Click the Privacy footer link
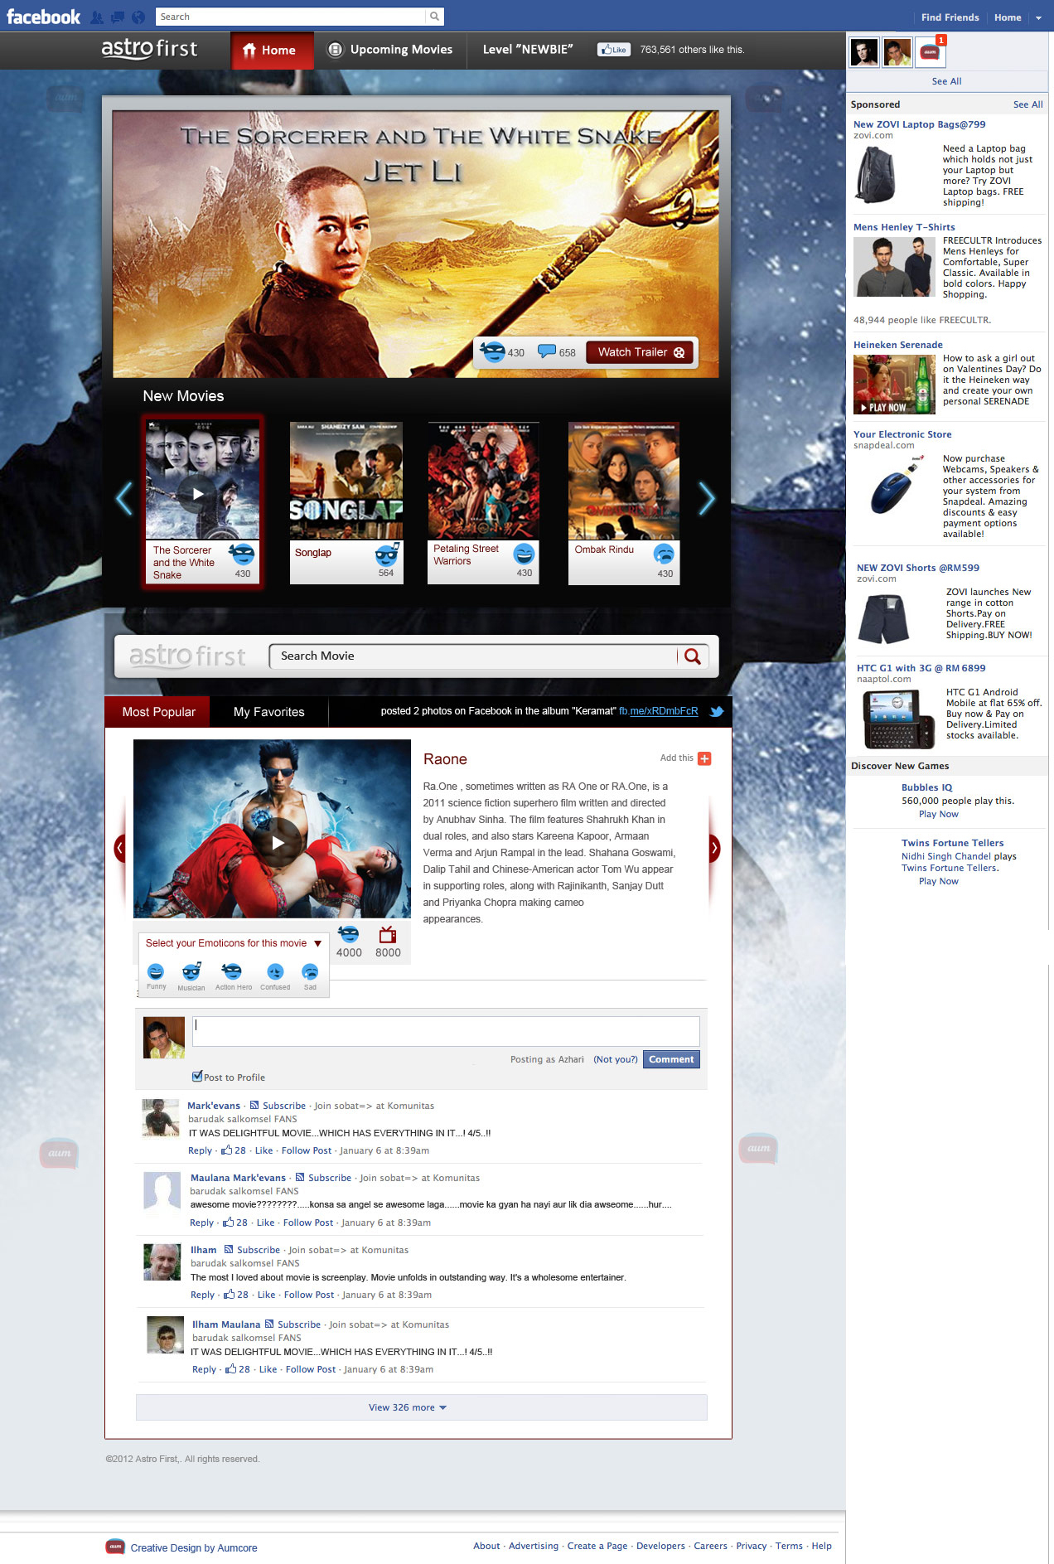The image size is (1054, 1564). point(752,1546)
